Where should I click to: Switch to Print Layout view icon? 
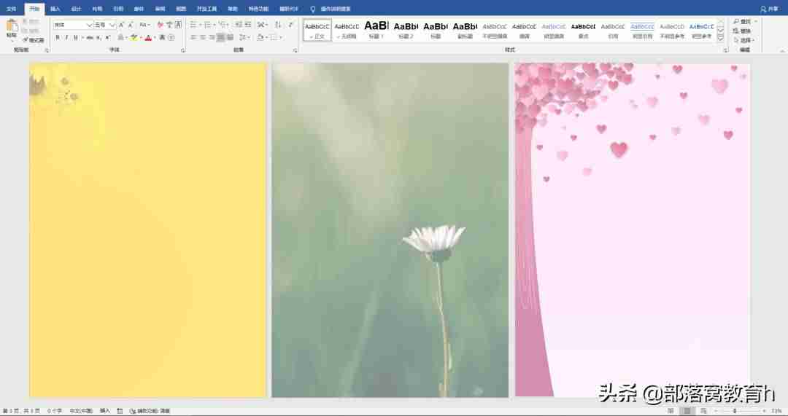tap(687, 411)
